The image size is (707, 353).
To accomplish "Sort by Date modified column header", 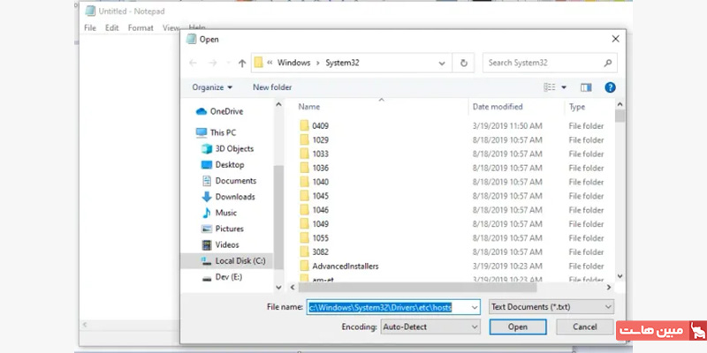I will pyautogui.click(x=498, y=107).
